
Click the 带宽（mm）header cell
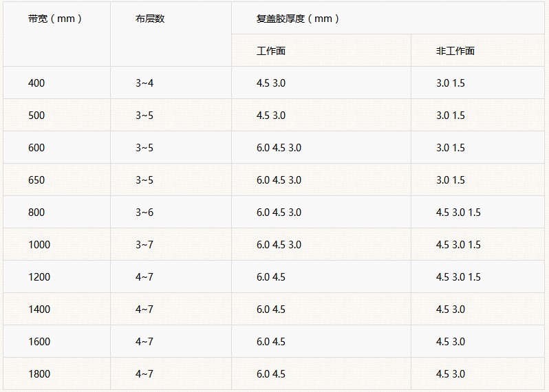[56, 34]
